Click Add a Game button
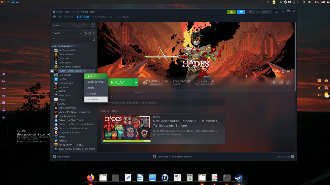 pos(61,156)
